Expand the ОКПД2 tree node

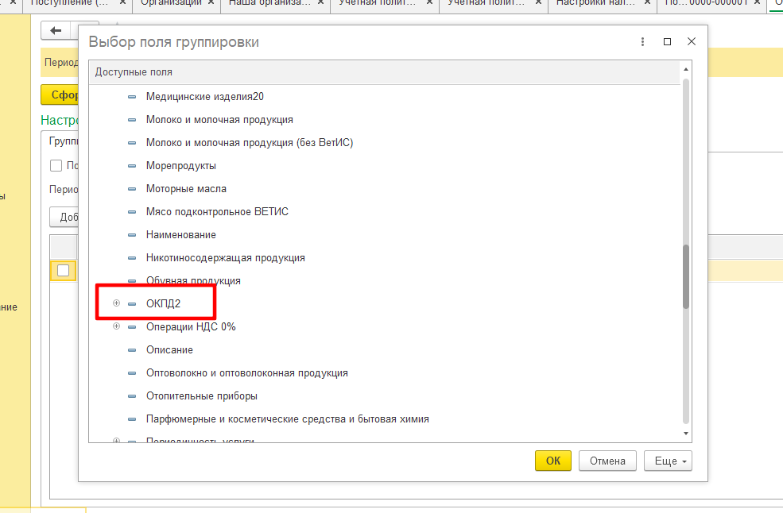116,303
